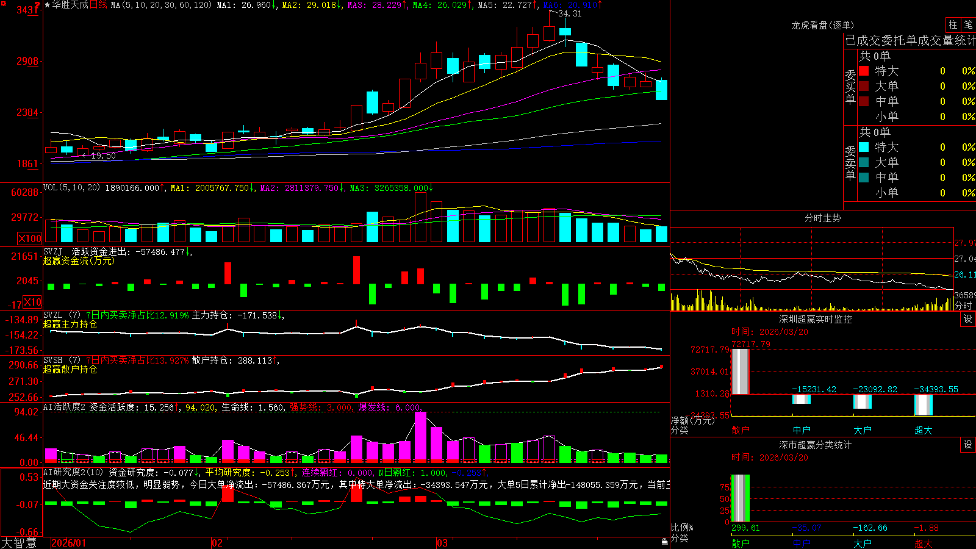Click the SVZJ indicator label
Viewport: 976px width, 549px height.
[53, 251]
